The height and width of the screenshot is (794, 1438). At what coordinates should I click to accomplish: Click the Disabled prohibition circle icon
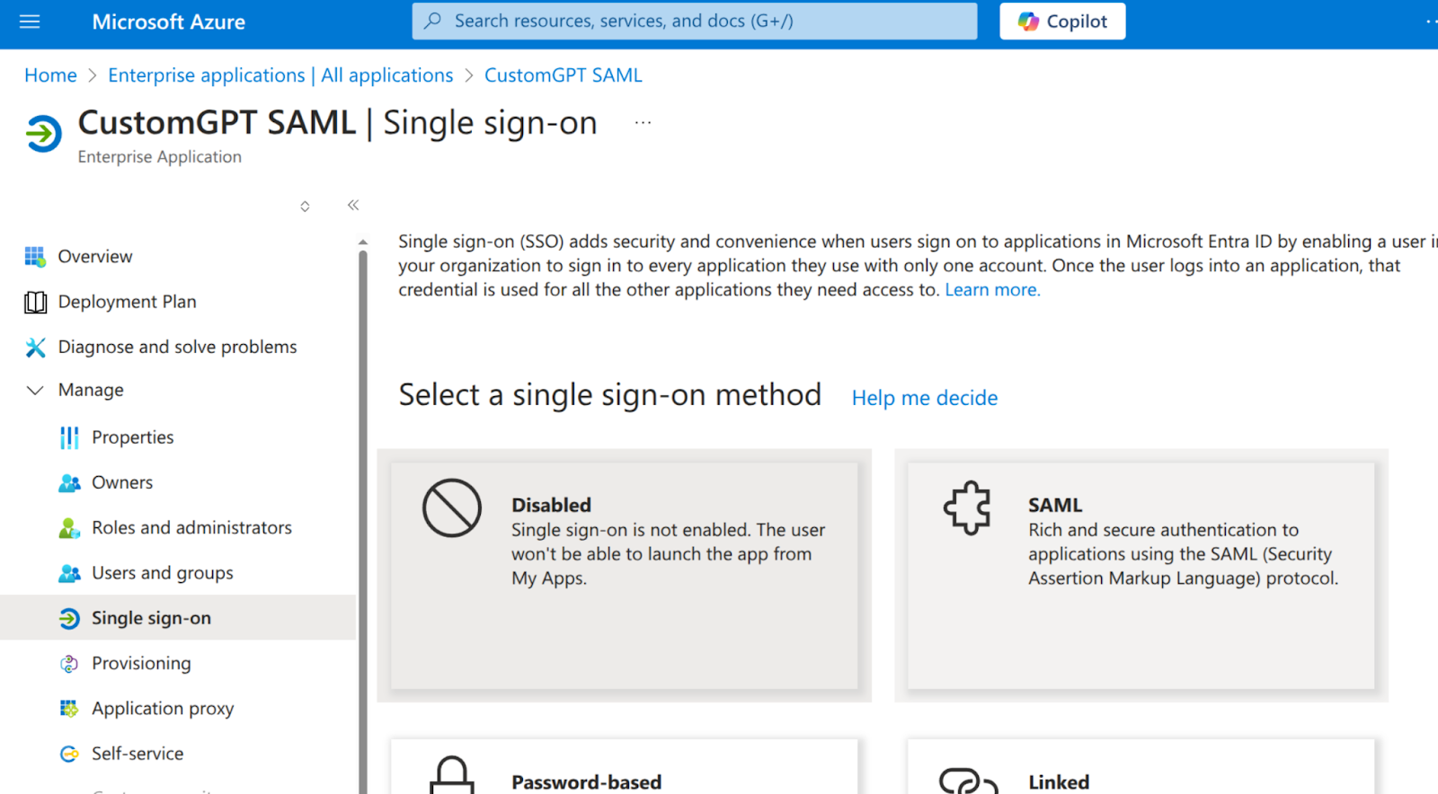[452, 508]
